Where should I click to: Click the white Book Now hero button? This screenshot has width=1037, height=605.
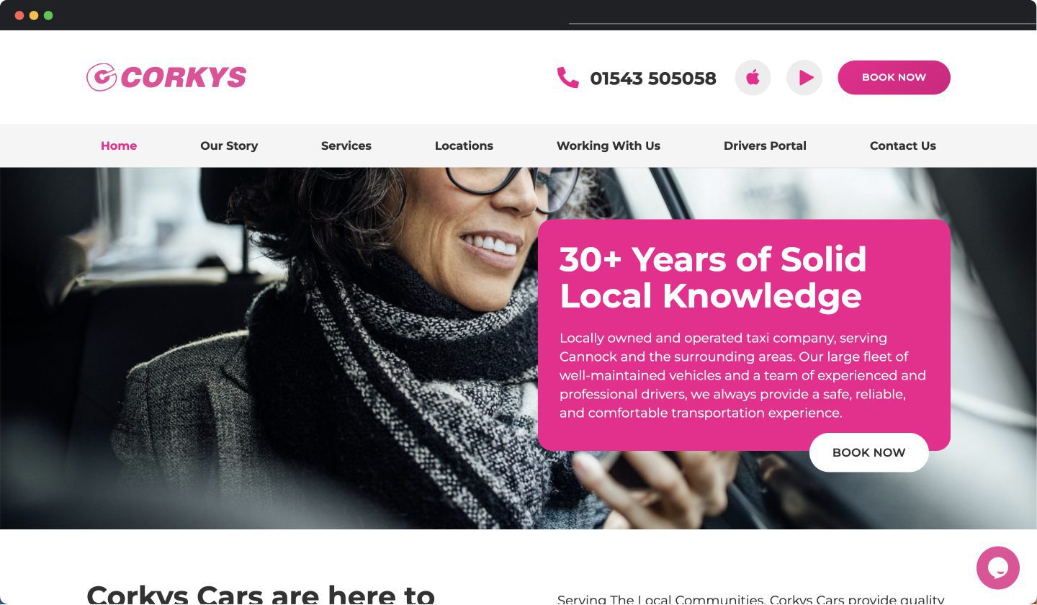click(x=869, y=452)
